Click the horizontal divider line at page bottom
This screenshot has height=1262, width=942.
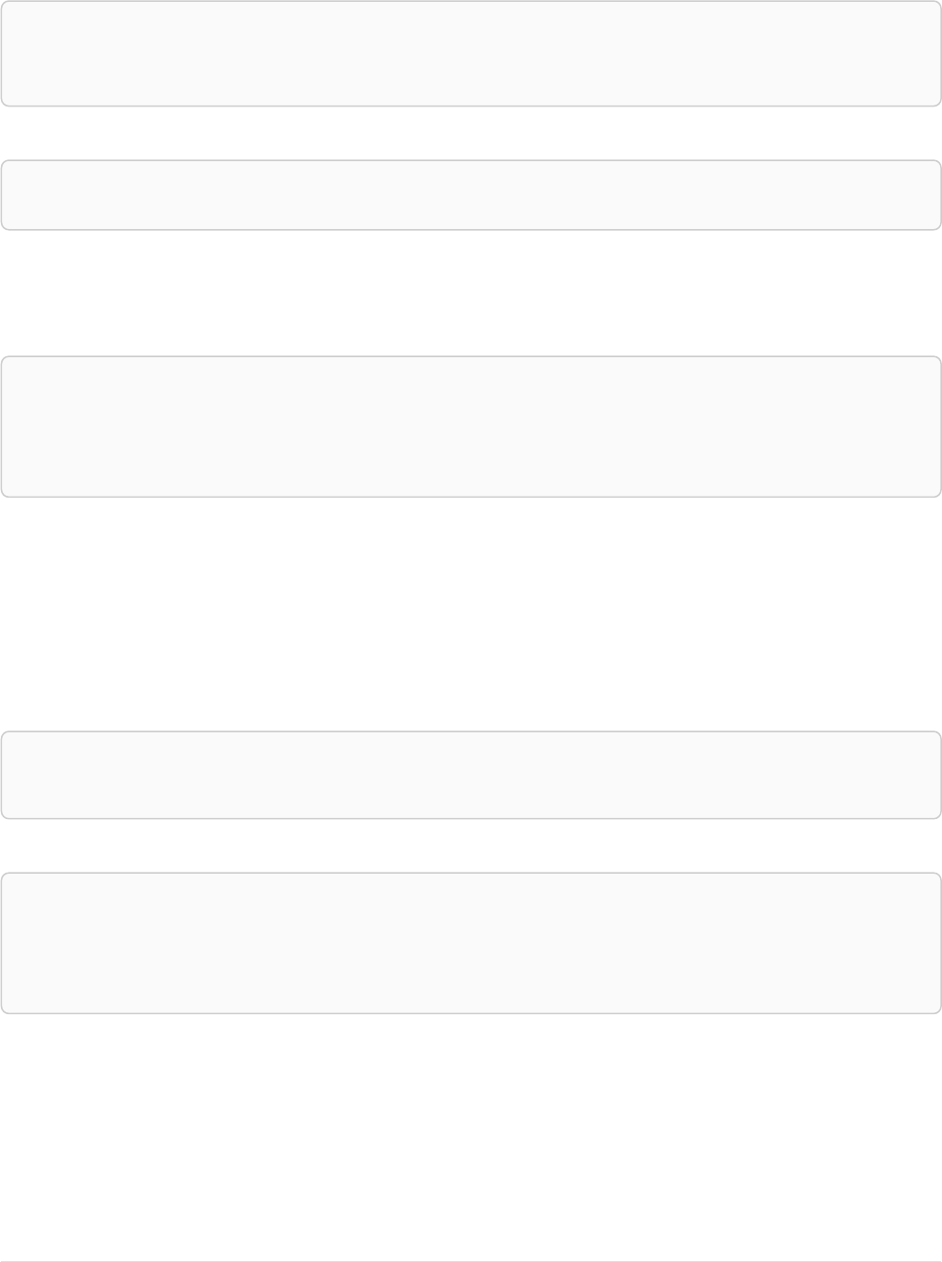point(471,1261)
